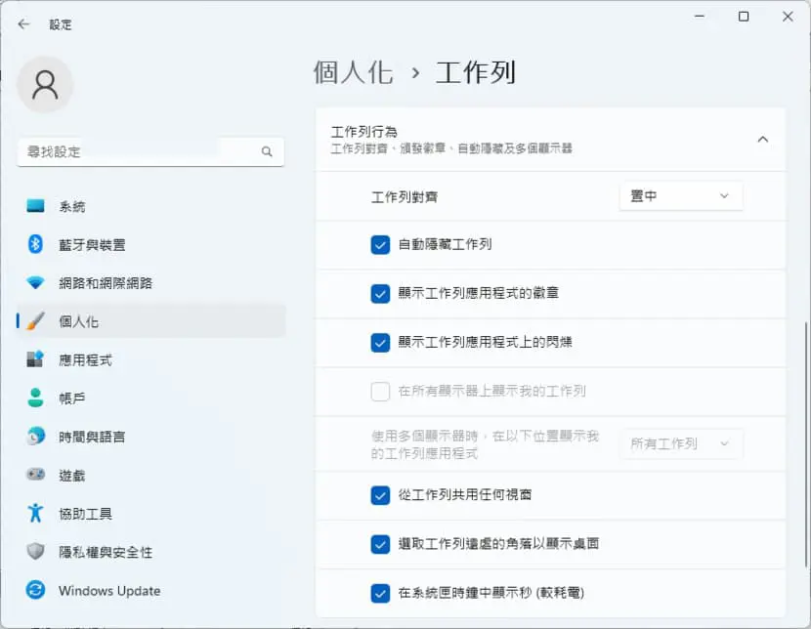Open 藍牙與裝置 settings category

[151, 244]
